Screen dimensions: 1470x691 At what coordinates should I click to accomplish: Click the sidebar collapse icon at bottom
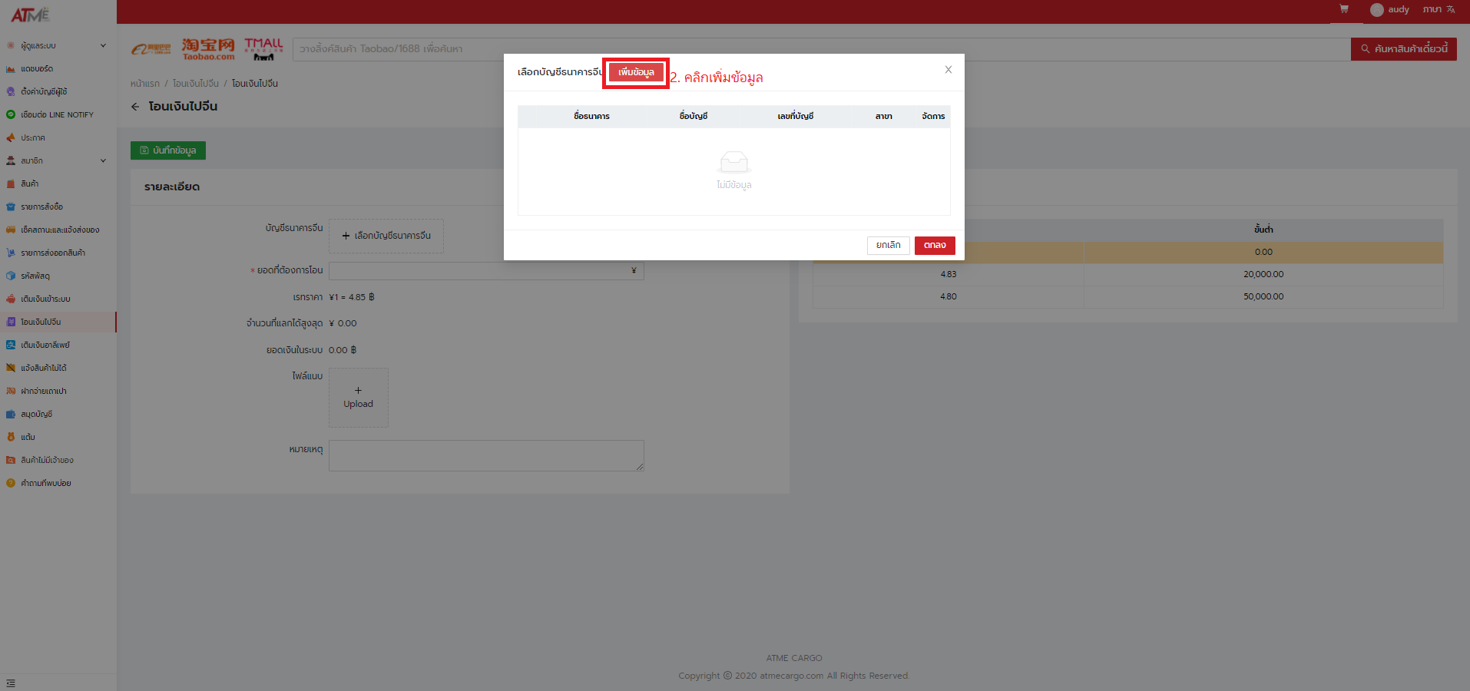click(x=11, y=683)
